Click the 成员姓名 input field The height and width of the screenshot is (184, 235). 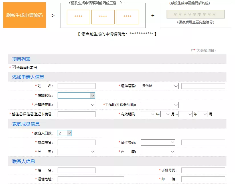(76, 142)
